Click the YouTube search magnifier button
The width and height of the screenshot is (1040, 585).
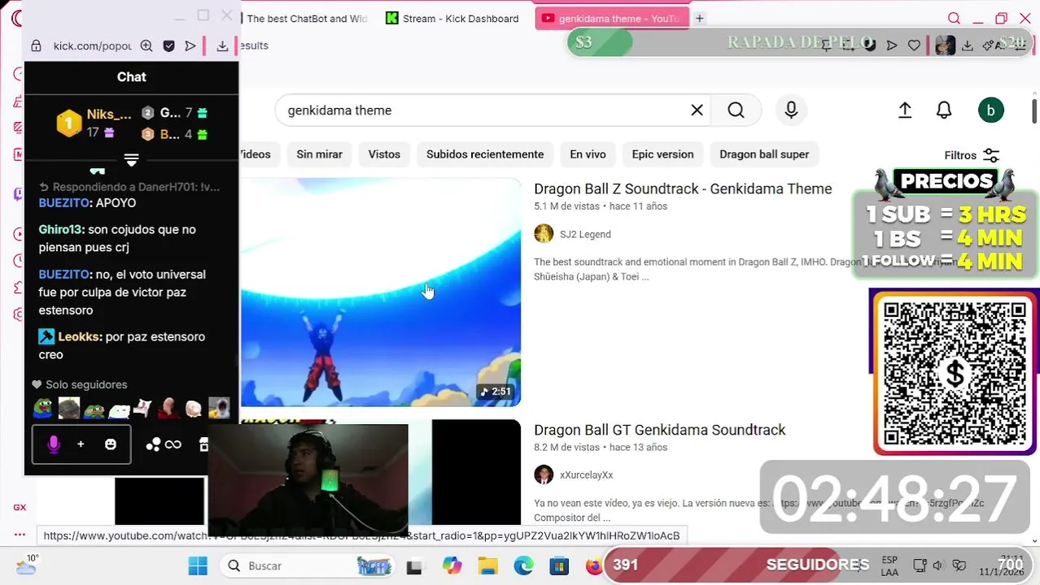click(x=736, y=110)
